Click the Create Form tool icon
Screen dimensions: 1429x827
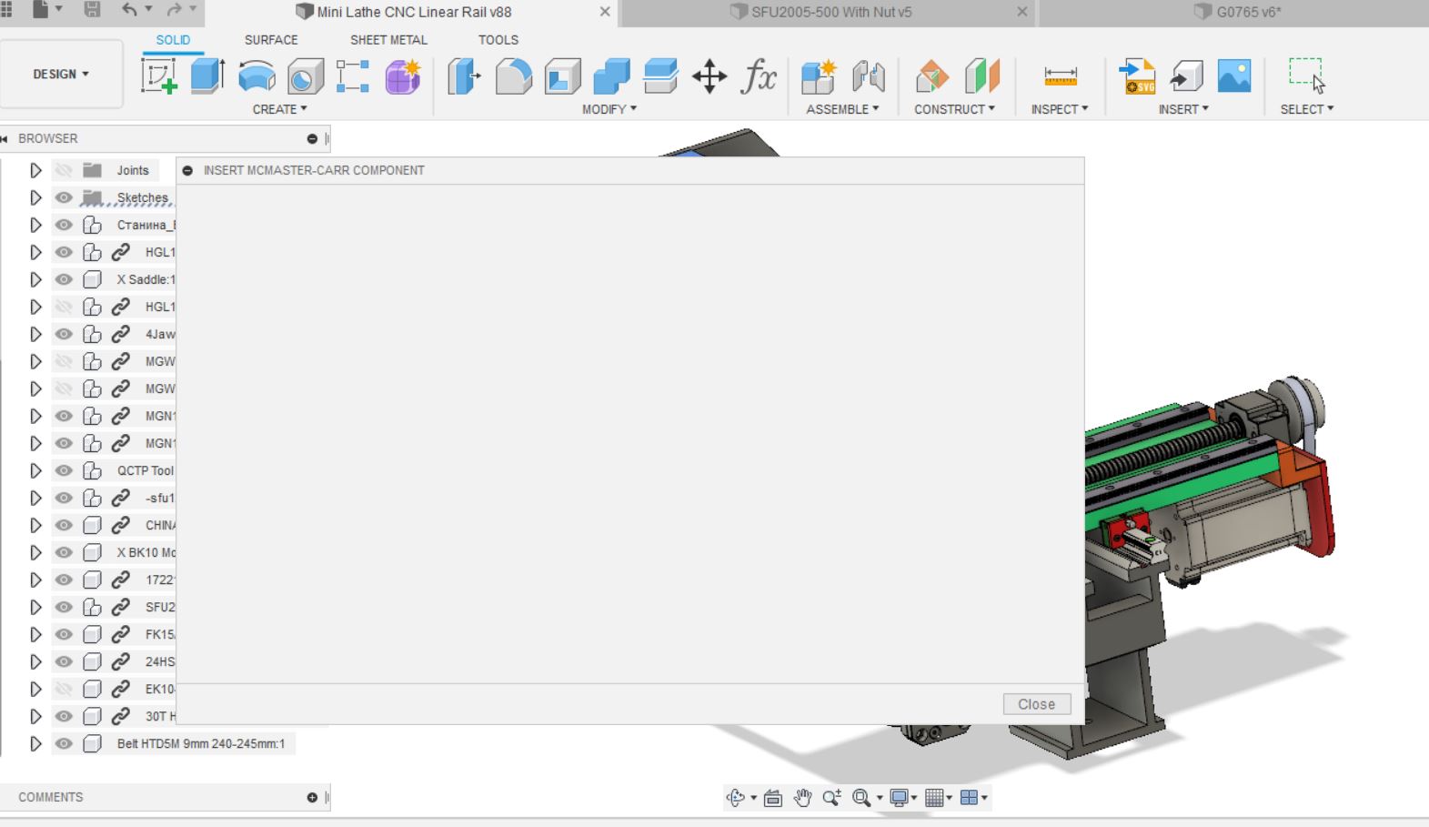[403, 76]
